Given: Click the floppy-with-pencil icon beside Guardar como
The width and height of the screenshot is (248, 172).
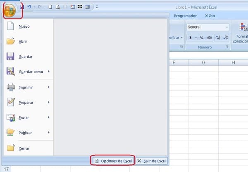Looking at the screenshot, I should tap(11, 72).
